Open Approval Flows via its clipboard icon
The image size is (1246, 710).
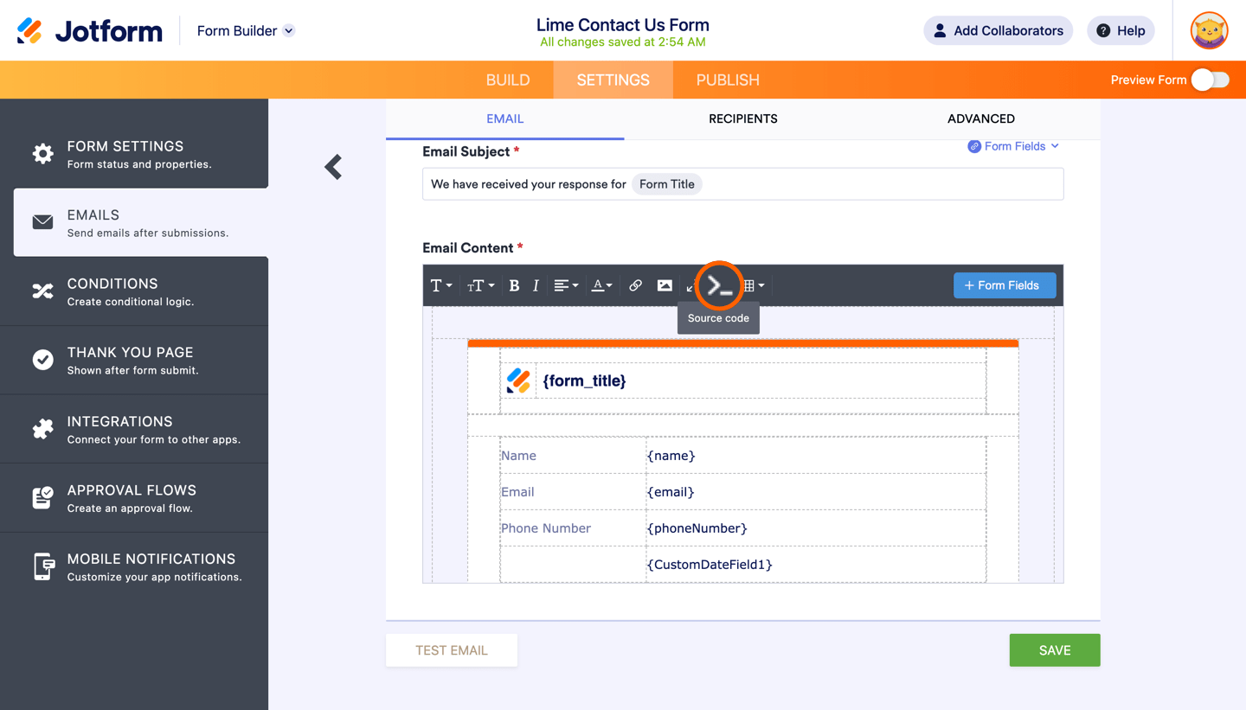(42, 497)
